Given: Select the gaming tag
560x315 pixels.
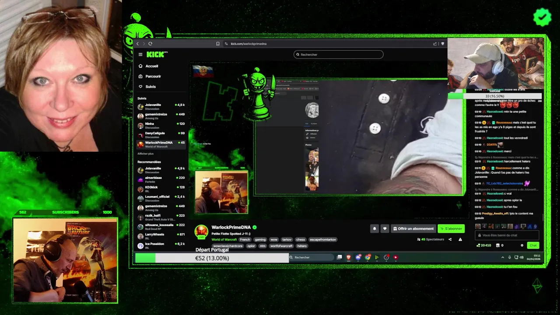Looking at the screenshot, I should tap(260, 240).
